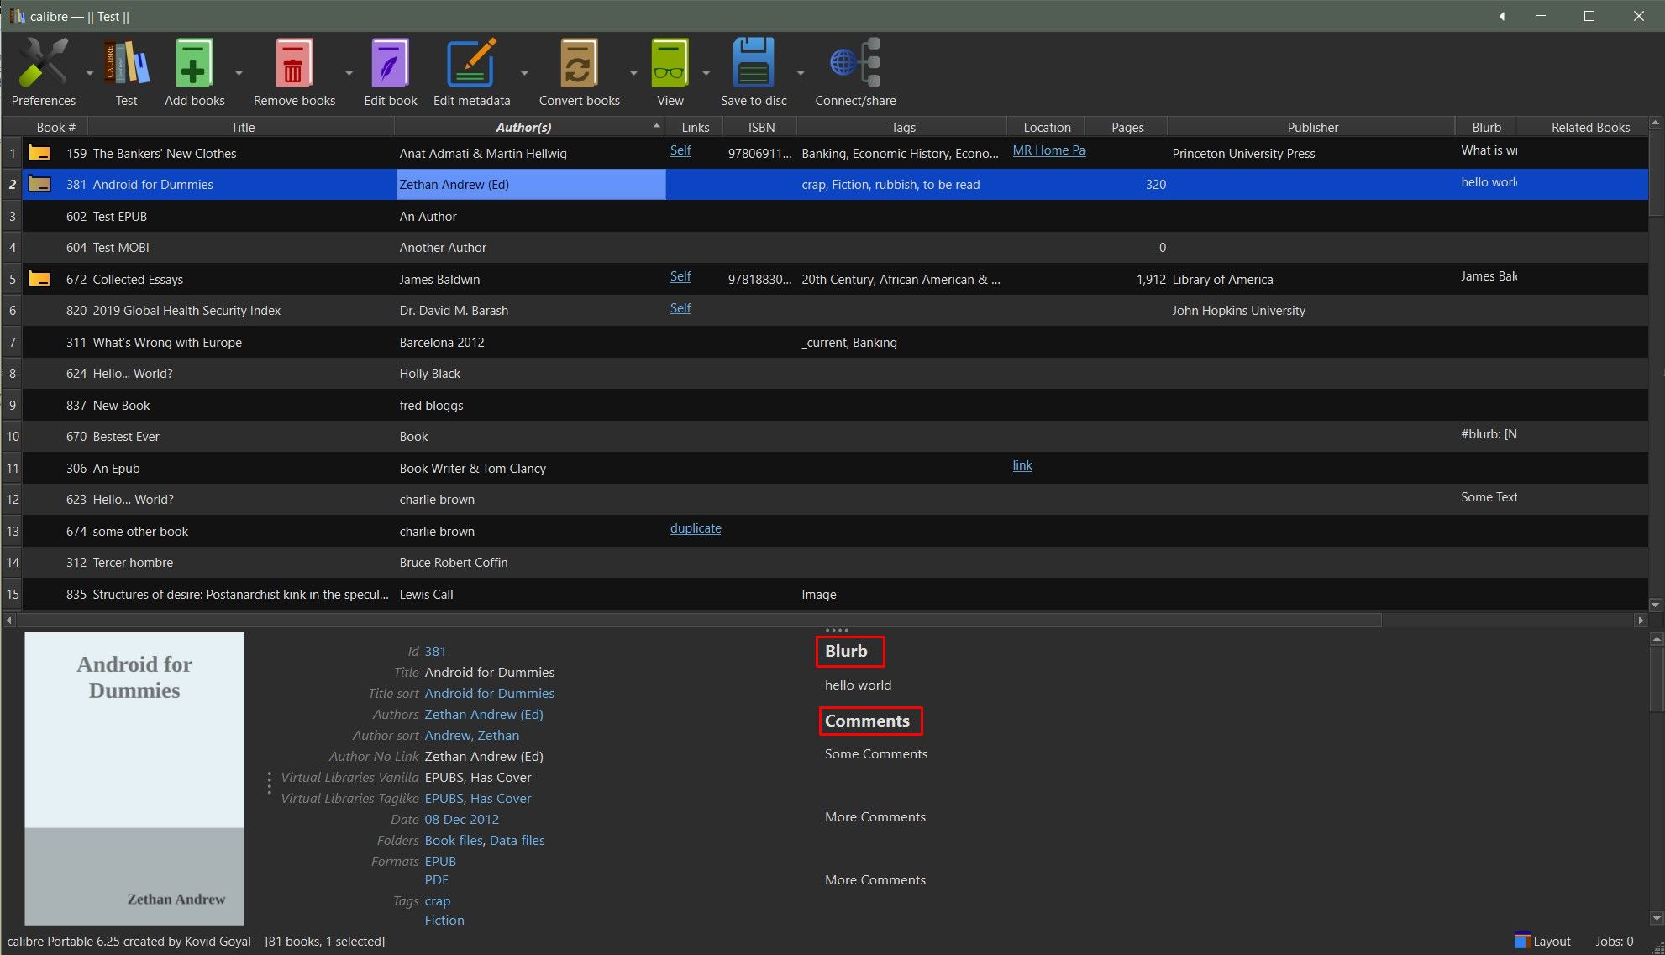Open the Edit book icon
This screenshot has width=1665, height=955.
(390, 64)
